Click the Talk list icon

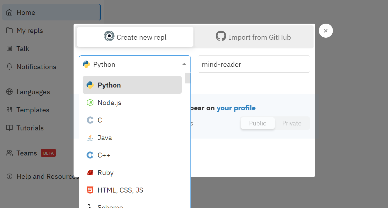[x=9, y=49]
